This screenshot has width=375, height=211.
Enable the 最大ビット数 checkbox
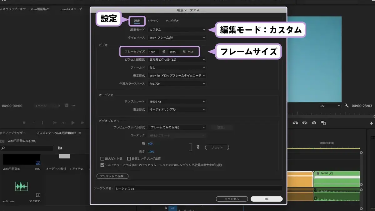point(102,159)
